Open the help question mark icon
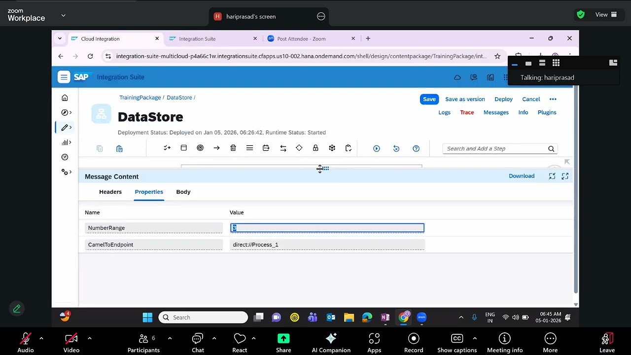631x355 pixels. tap(416, 148)
